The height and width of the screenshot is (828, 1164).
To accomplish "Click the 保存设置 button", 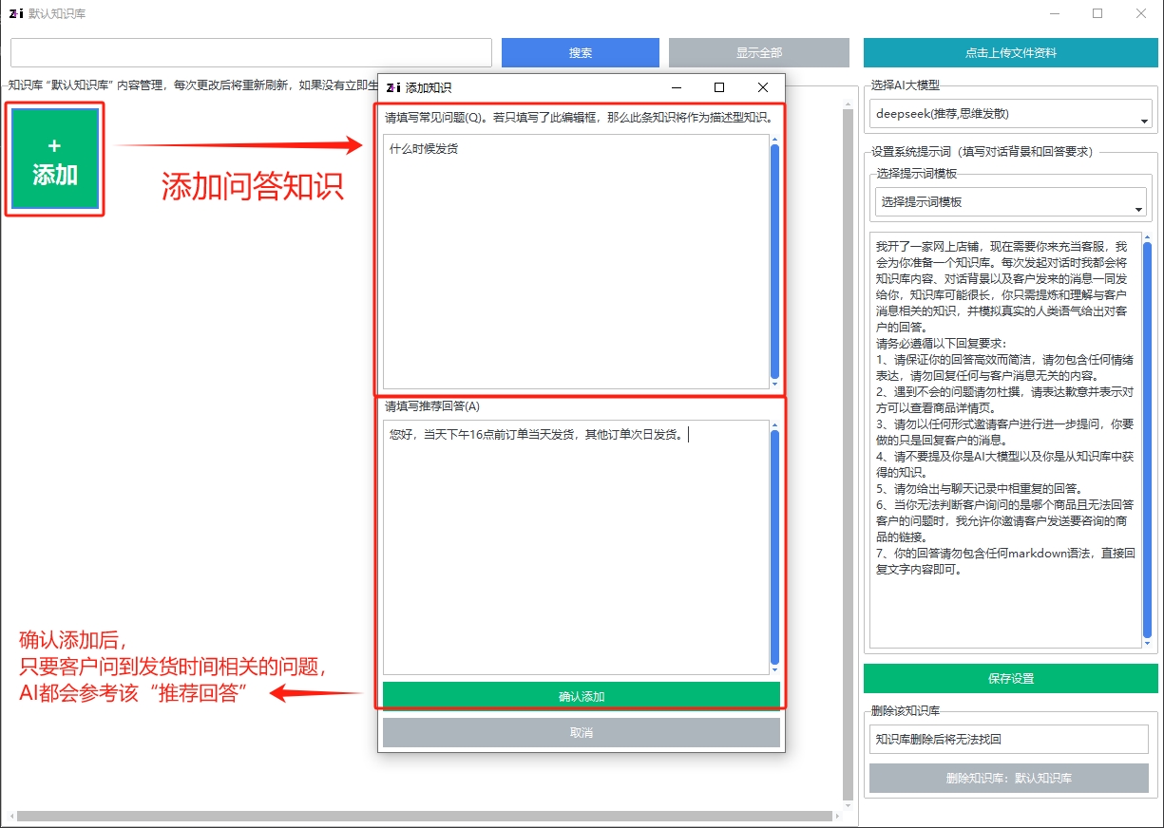I will pyautogui.click(x=1010, y=679).
